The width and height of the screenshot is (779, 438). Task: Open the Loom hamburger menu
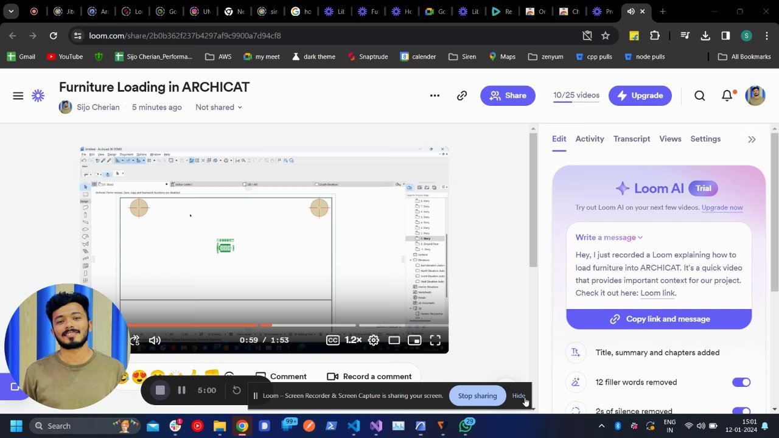18,96
